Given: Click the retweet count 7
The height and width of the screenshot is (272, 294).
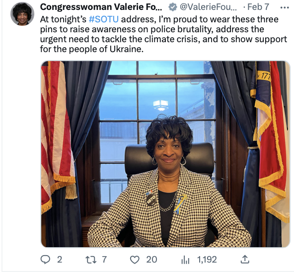Looking at the screenshot, I should (x=104, y=260).
